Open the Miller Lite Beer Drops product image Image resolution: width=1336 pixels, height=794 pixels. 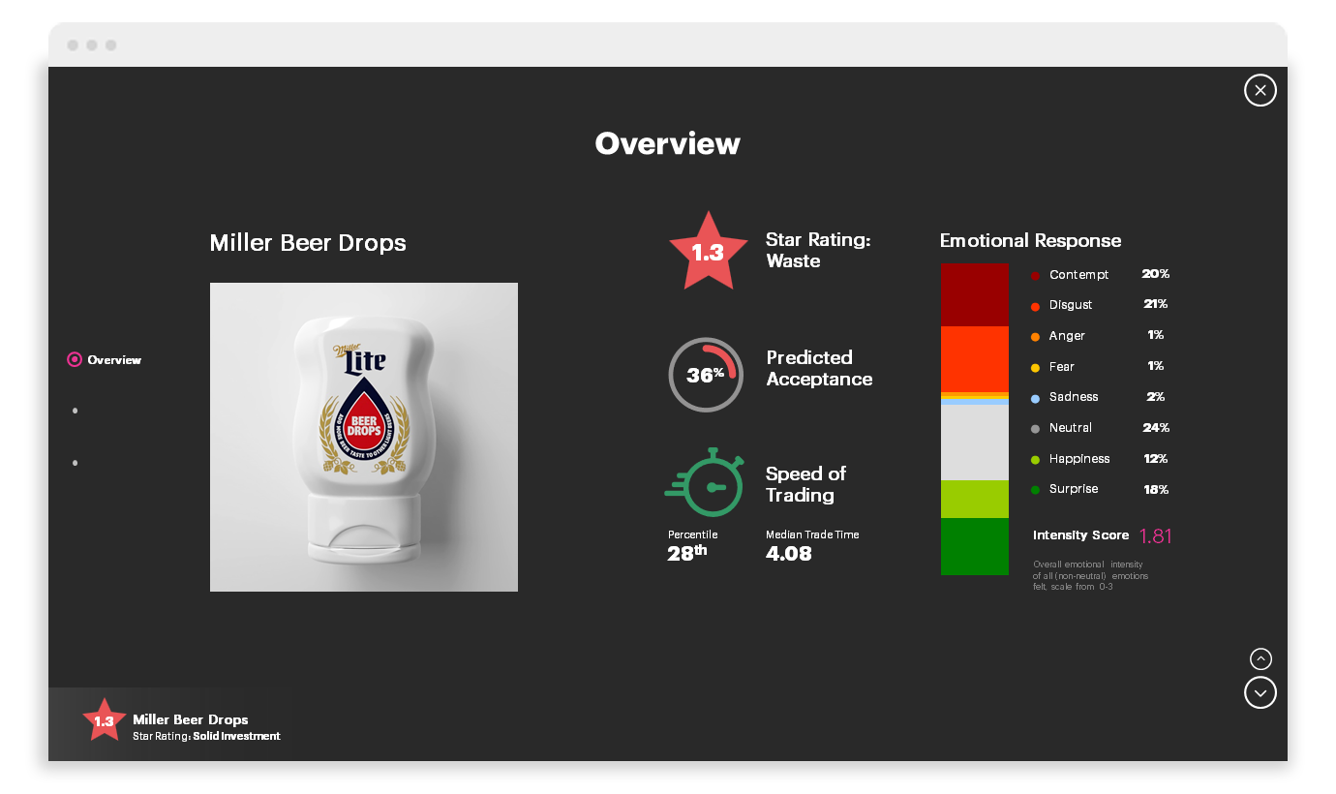coord(364,437)
